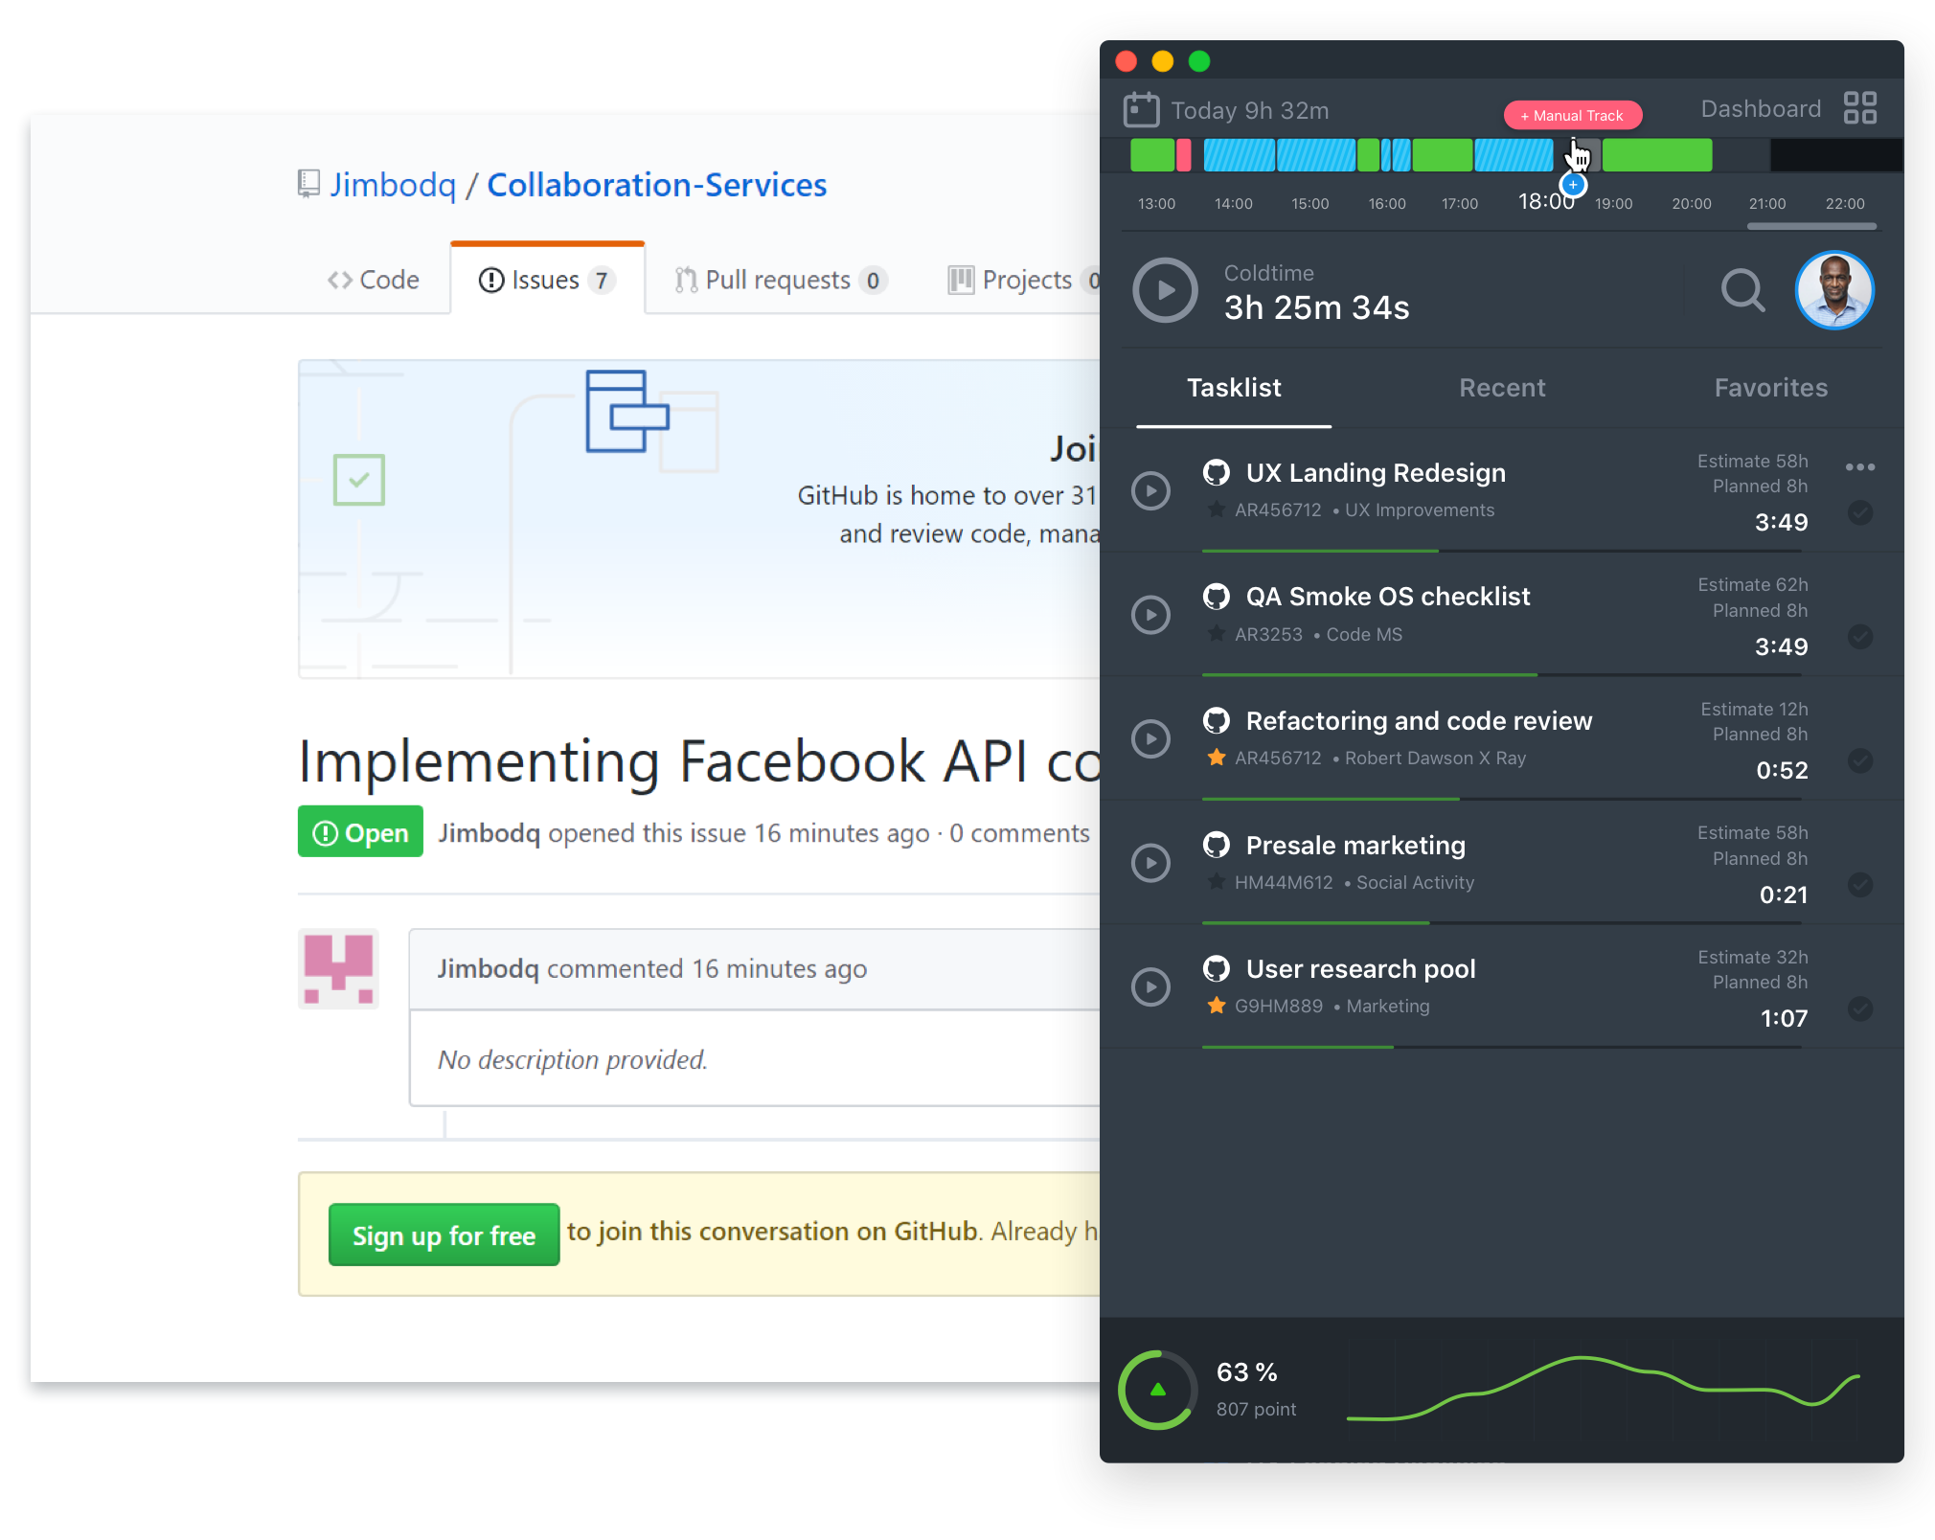Click Sign up for free button
Image resolution: width=1935 pixels, height=1540 pixels.
[444, 1235]
